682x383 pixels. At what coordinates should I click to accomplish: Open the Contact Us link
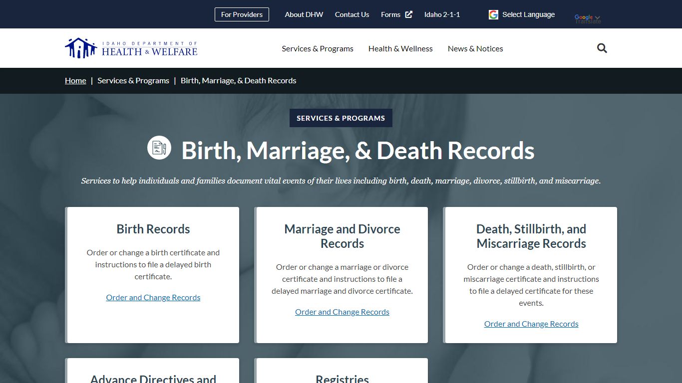click(352, 14)
